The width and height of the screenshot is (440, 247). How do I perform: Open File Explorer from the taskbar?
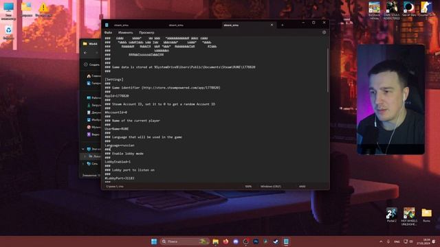(x=215, y=242)
